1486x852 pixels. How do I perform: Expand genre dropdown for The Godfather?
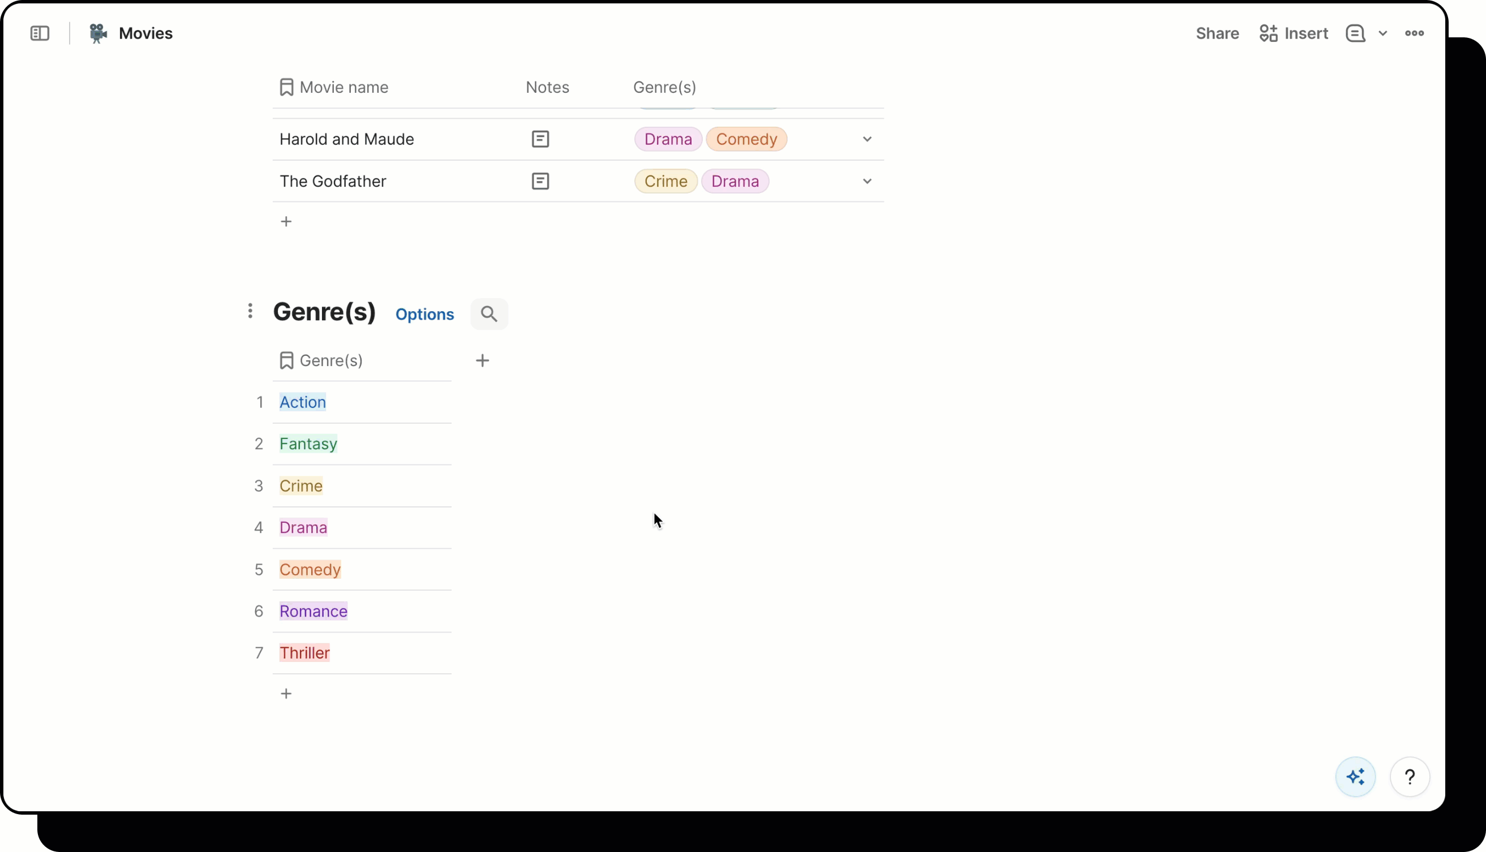click(867, 182)
